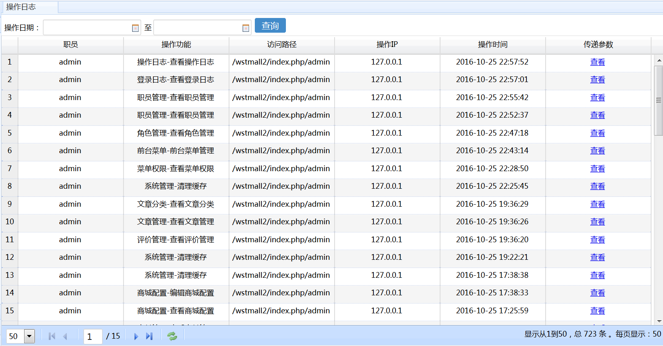Click the / 15 total pages label
Screen dimensions: 663x346
[x=113, y=336]
